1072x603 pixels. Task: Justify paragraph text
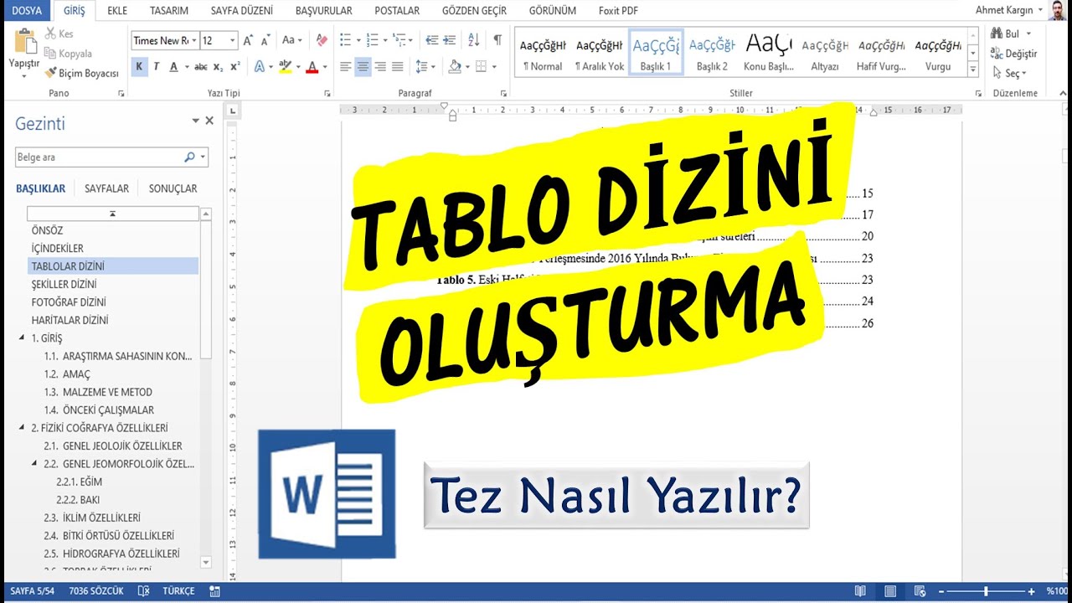coord(398,66)
